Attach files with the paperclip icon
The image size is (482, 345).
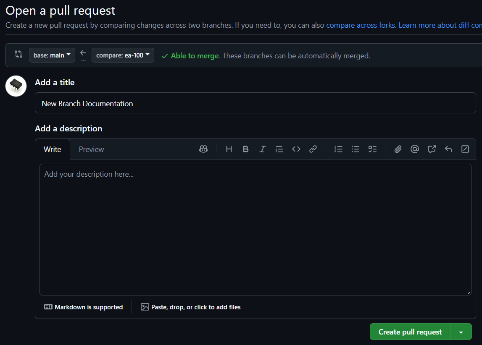click(398, 149)
